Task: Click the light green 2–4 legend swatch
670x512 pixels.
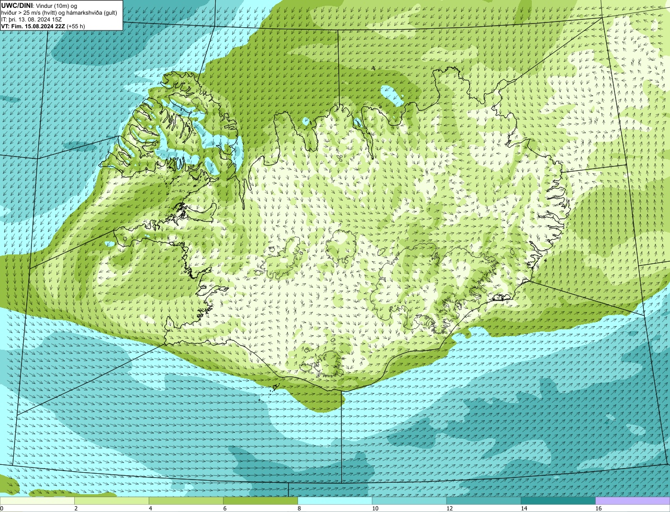Action: (111, 500)
